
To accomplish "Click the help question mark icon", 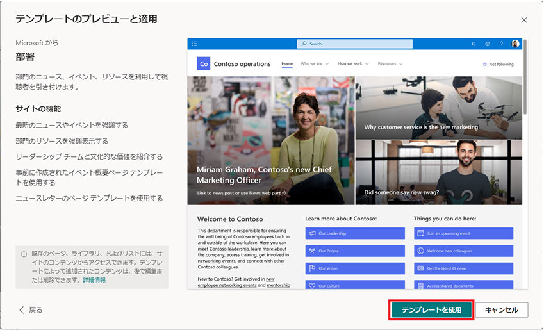I will tap(501, 44).
